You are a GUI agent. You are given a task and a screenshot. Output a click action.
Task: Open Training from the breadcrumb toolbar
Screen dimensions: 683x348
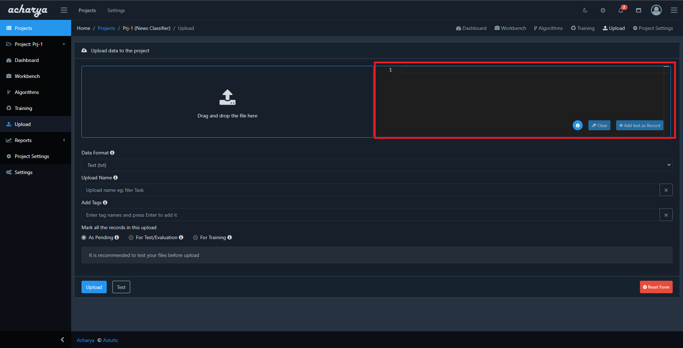pyautogui.click(x=582, y=28)
